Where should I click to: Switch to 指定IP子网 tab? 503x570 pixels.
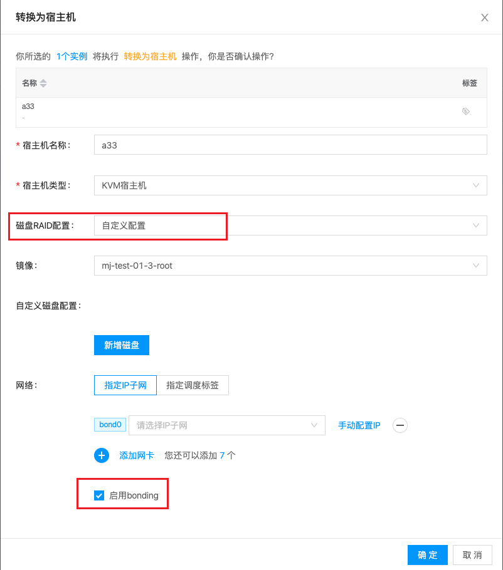[125, 385]
